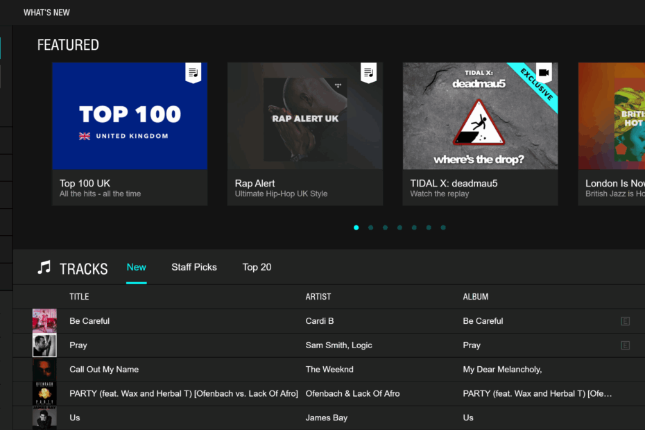Open album Be Careful
This screenshot has width=645, height=430.
(483, 321)
